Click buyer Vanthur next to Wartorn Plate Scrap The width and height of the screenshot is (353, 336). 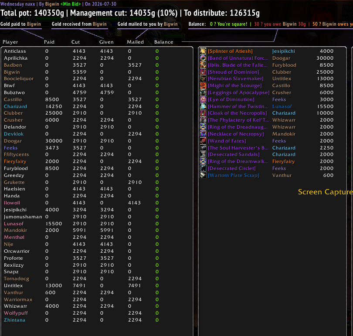coord(282,175)
